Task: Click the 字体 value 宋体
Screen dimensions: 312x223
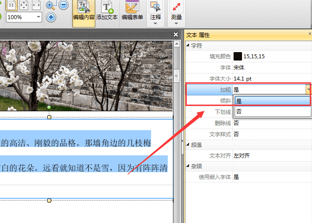Action: (x=239, y=68)
